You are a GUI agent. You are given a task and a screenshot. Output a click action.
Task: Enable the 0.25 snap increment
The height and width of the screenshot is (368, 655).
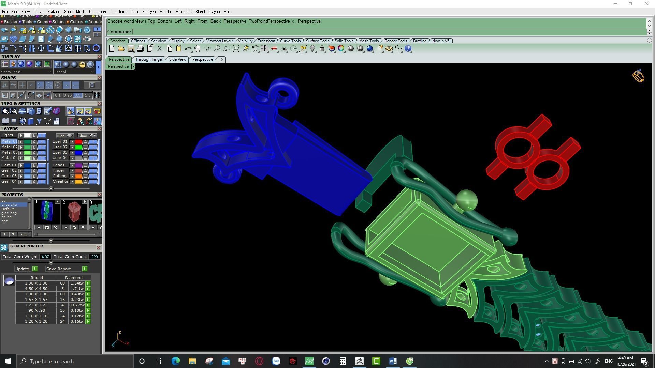tap(68, 95)
